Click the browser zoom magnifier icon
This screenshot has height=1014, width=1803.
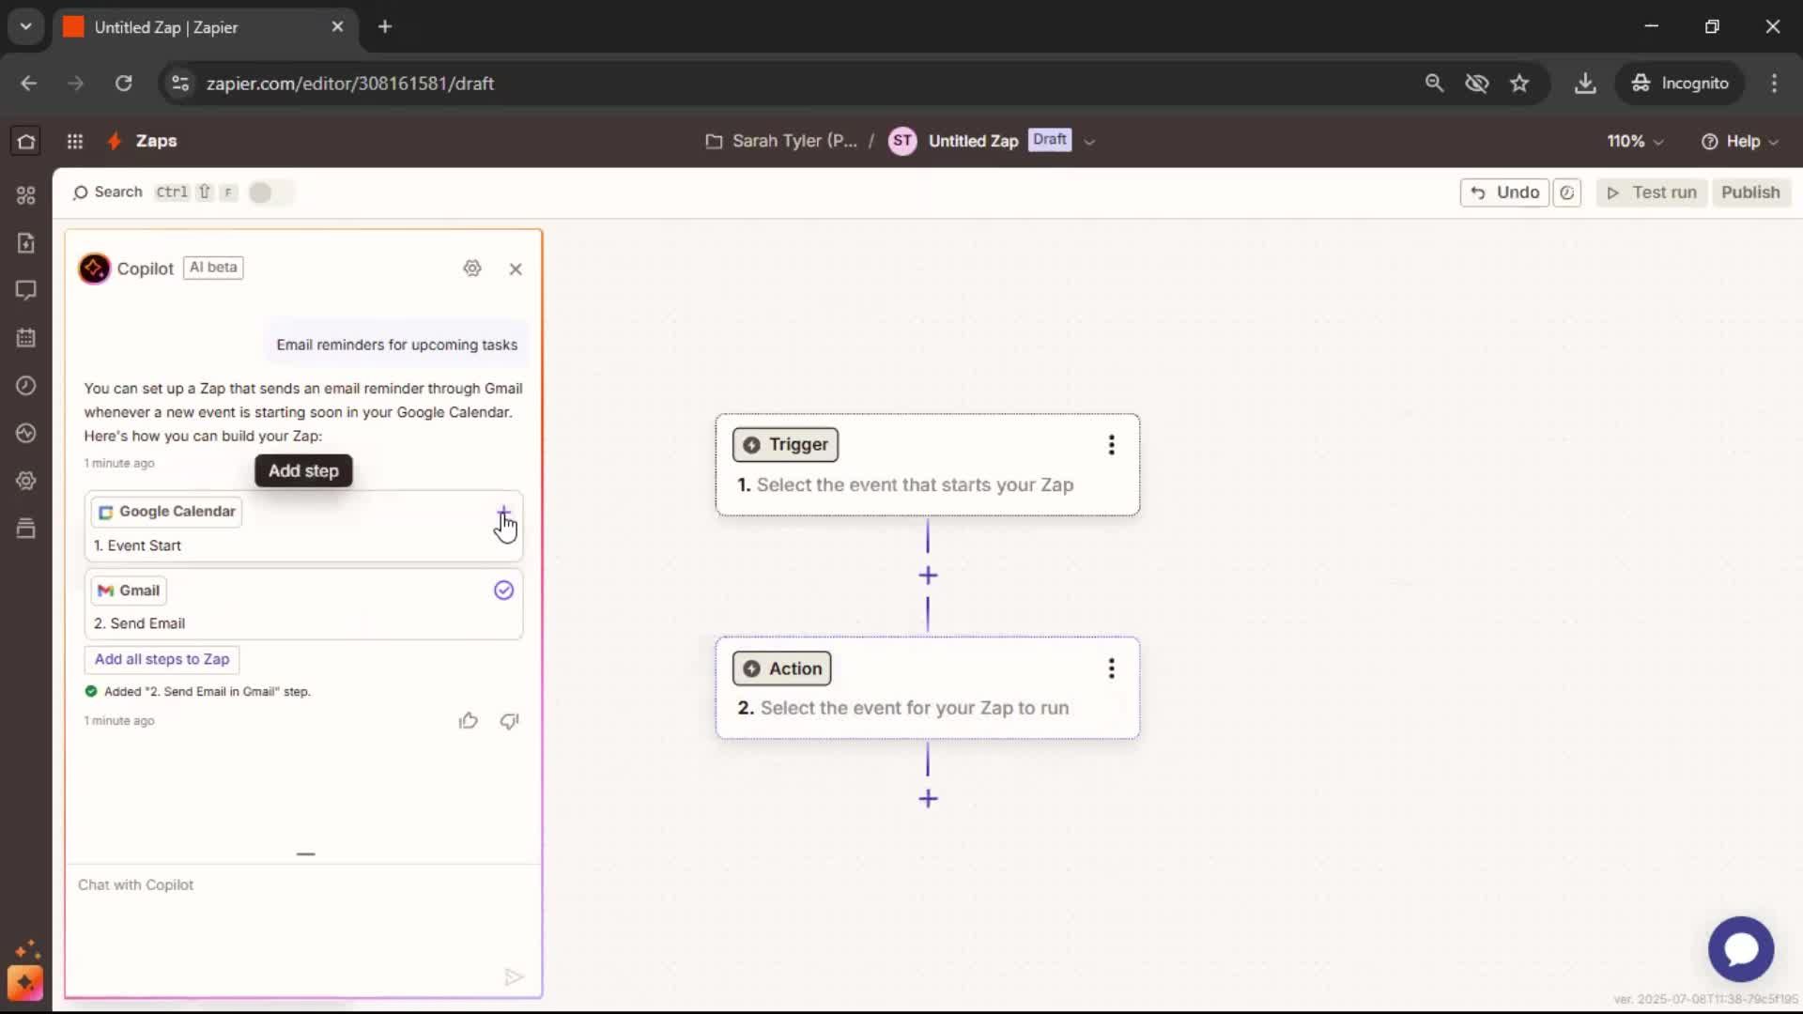1434,84
